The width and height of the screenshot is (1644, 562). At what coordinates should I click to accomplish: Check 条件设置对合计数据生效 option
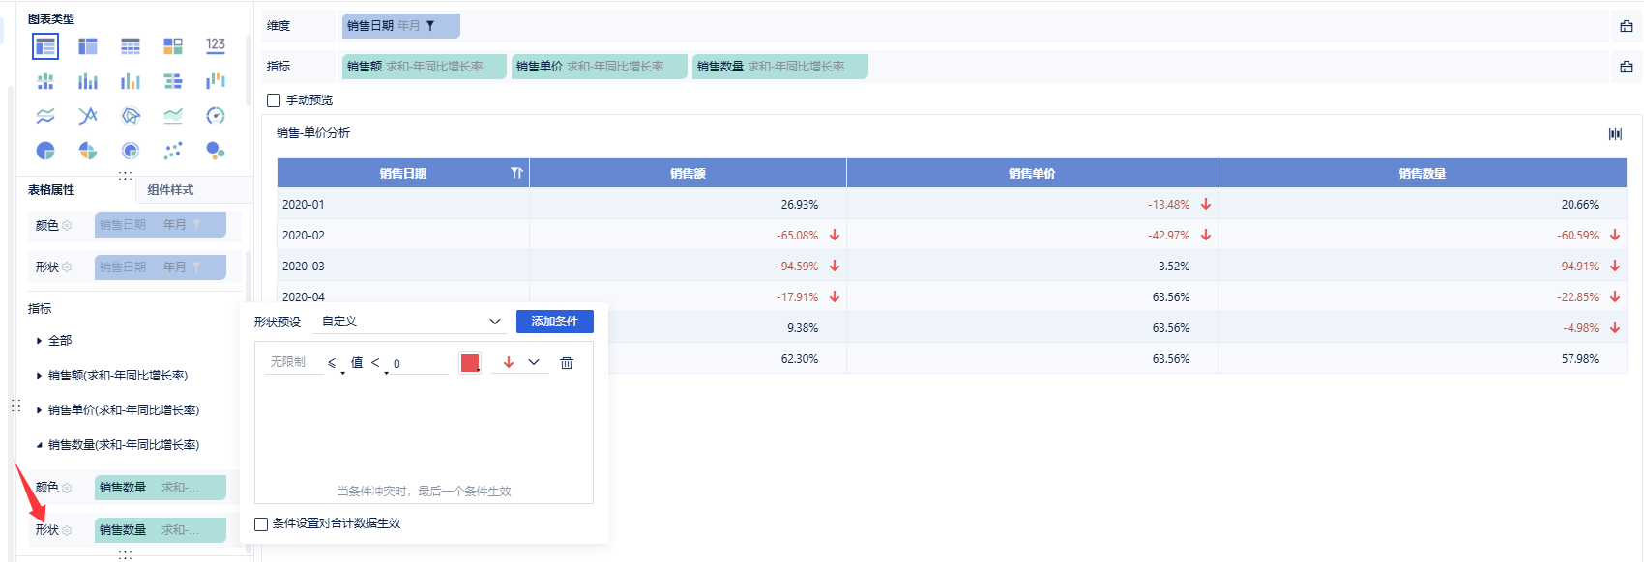pos(261,524)
